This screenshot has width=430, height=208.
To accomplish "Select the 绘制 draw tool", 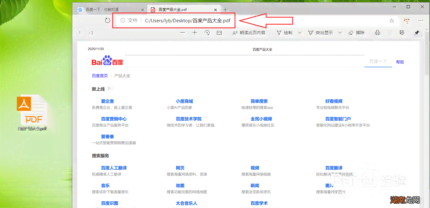I will [284, 33].
